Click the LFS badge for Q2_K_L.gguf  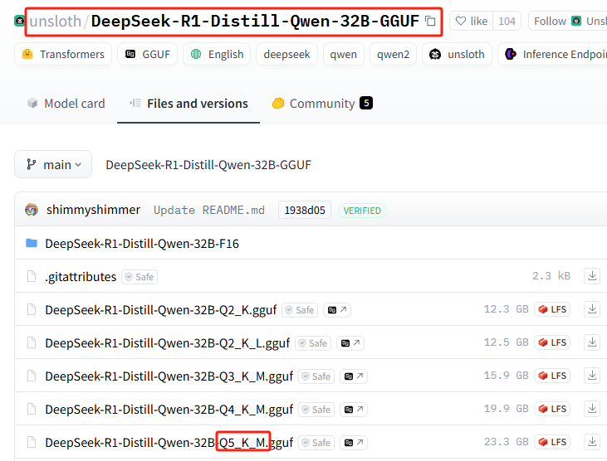click(552, 342)
